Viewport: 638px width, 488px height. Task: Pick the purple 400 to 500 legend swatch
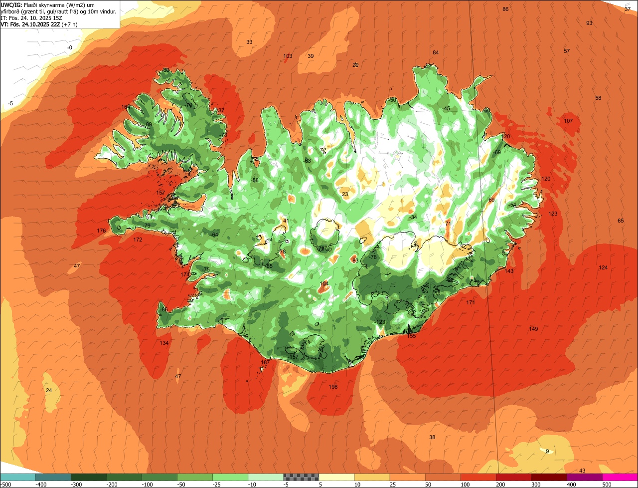point(585,477)
